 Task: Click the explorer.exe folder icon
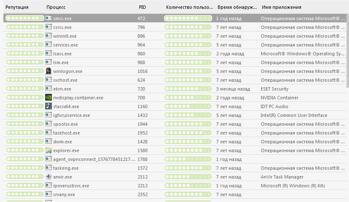[x=49, y=150]
